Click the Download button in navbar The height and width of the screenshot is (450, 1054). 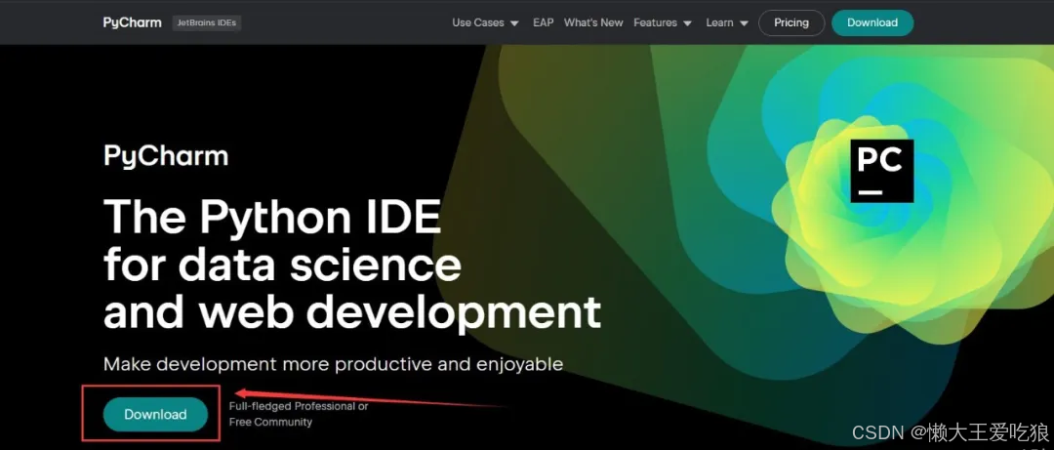coord(872,22)
